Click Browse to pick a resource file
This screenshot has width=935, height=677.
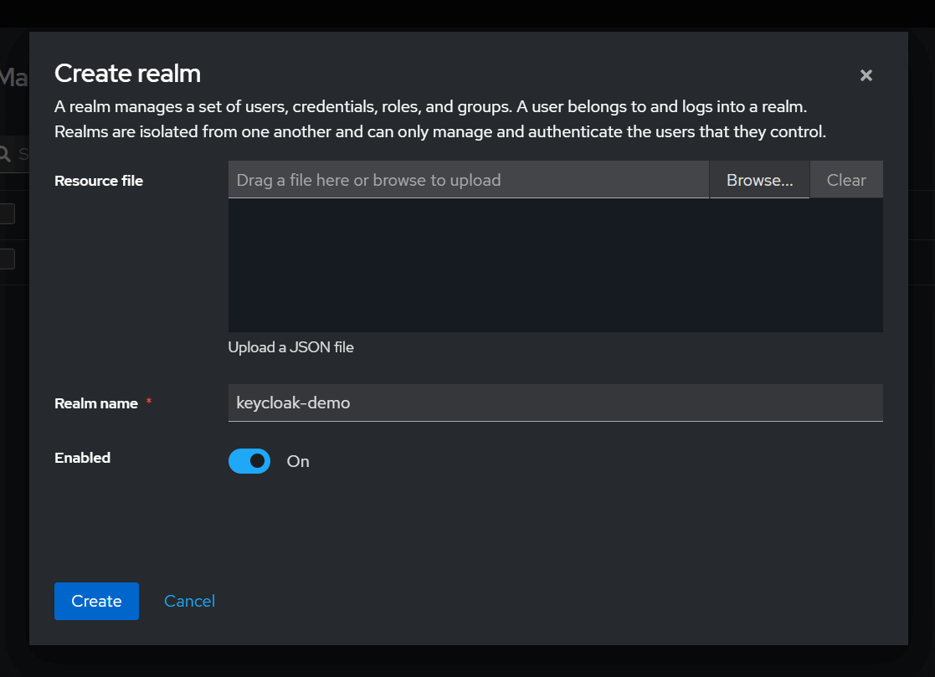click(x=758, y=179)
